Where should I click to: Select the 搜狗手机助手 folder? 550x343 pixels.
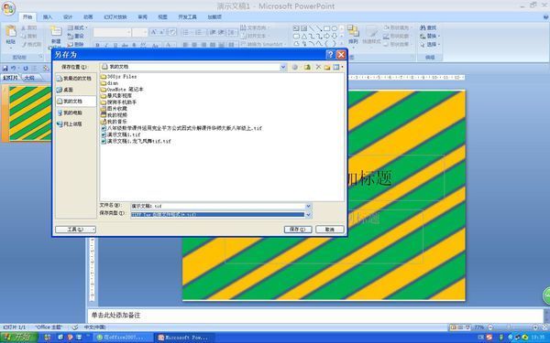tap(118, 102)
